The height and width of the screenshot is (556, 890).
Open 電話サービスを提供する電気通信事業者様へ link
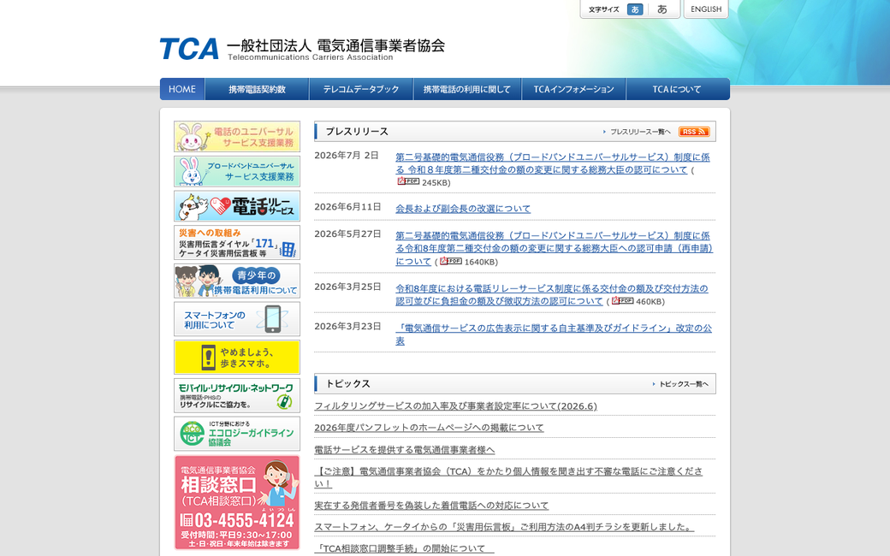(x=405, y=450)
